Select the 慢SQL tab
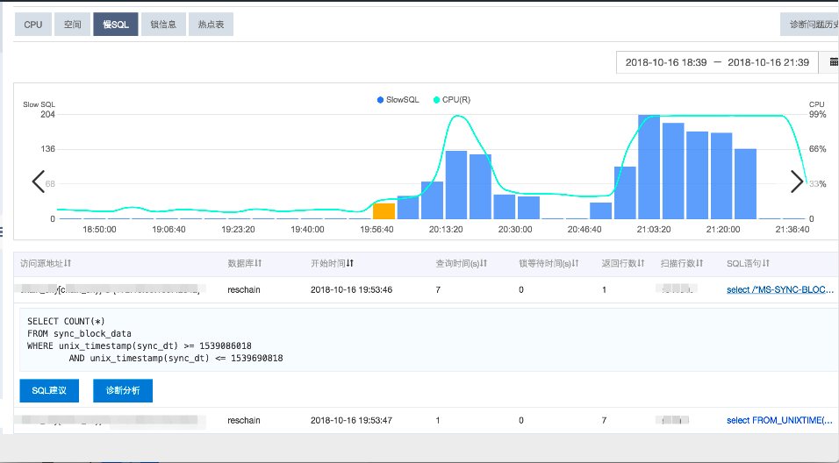 coord(116,25)
